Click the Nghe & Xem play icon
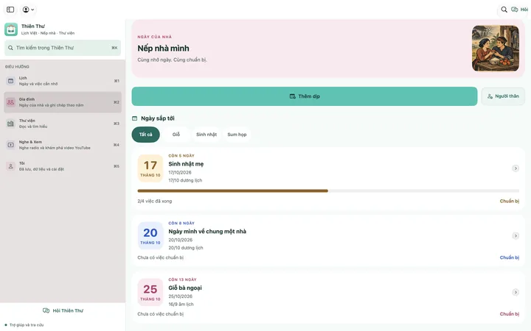The height and width of the screenshot is (331, 531). point(11,145)
